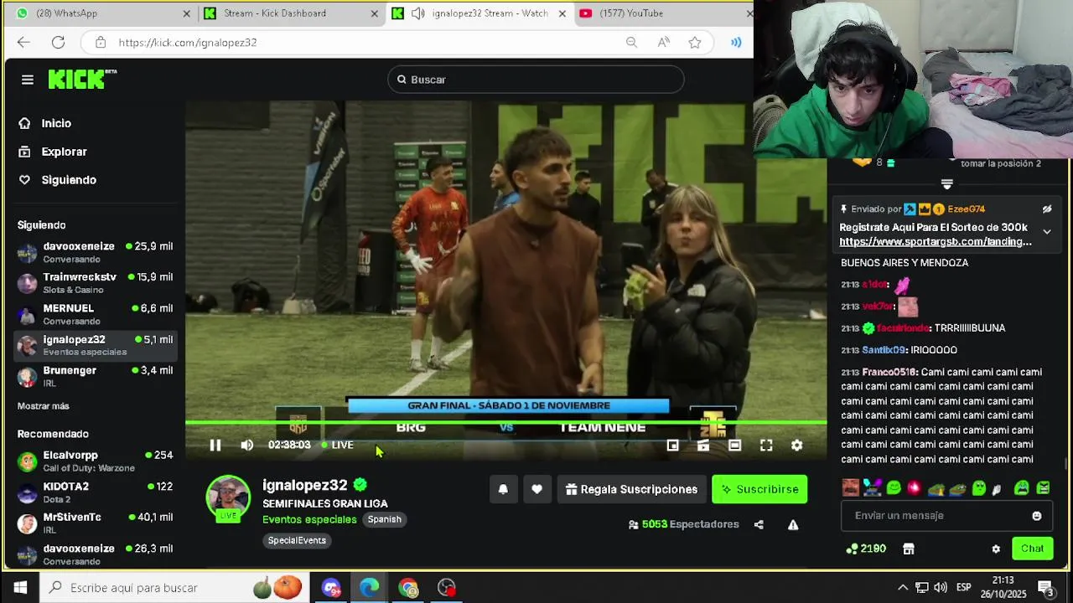Image resolution: width=1073 pixels, height=603 pixels.
Task: Reload the current page
Action: [58, 43]
